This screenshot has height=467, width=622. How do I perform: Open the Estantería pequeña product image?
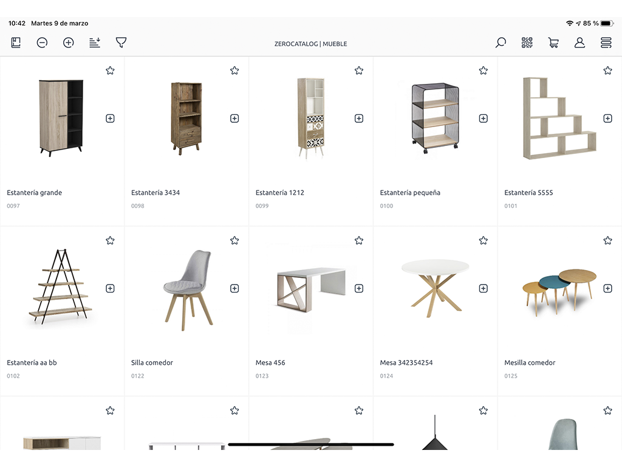click(435, 118)
